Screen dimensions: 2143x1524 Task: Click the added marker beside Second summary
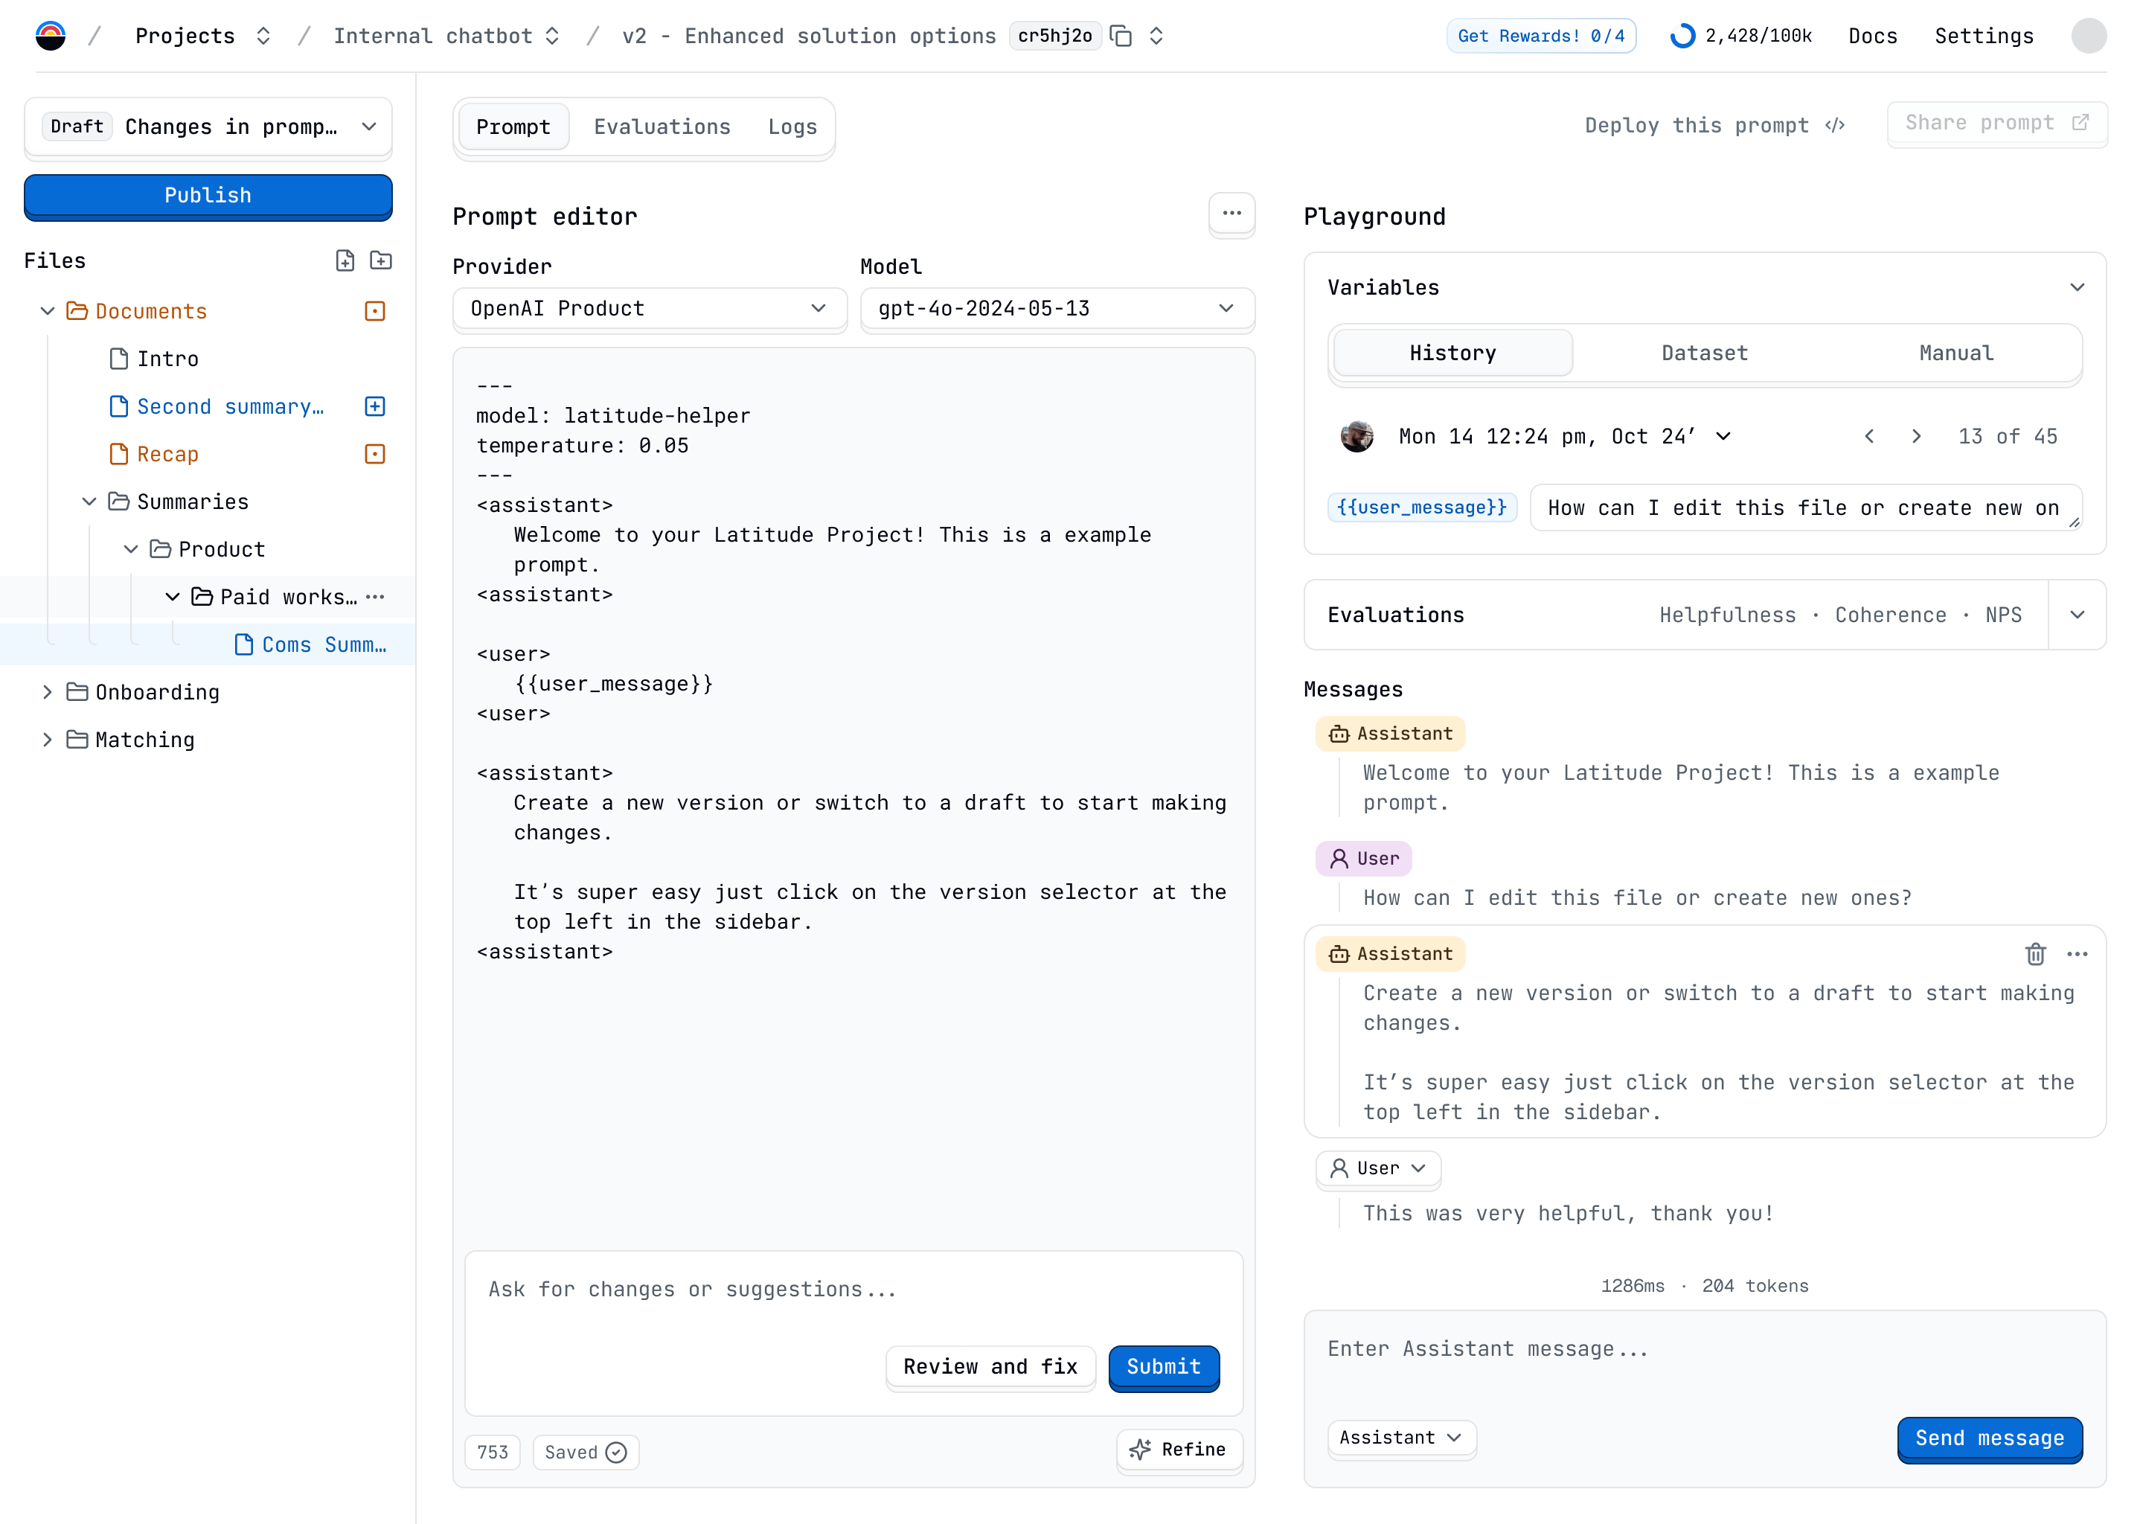(x=374, y=406)
